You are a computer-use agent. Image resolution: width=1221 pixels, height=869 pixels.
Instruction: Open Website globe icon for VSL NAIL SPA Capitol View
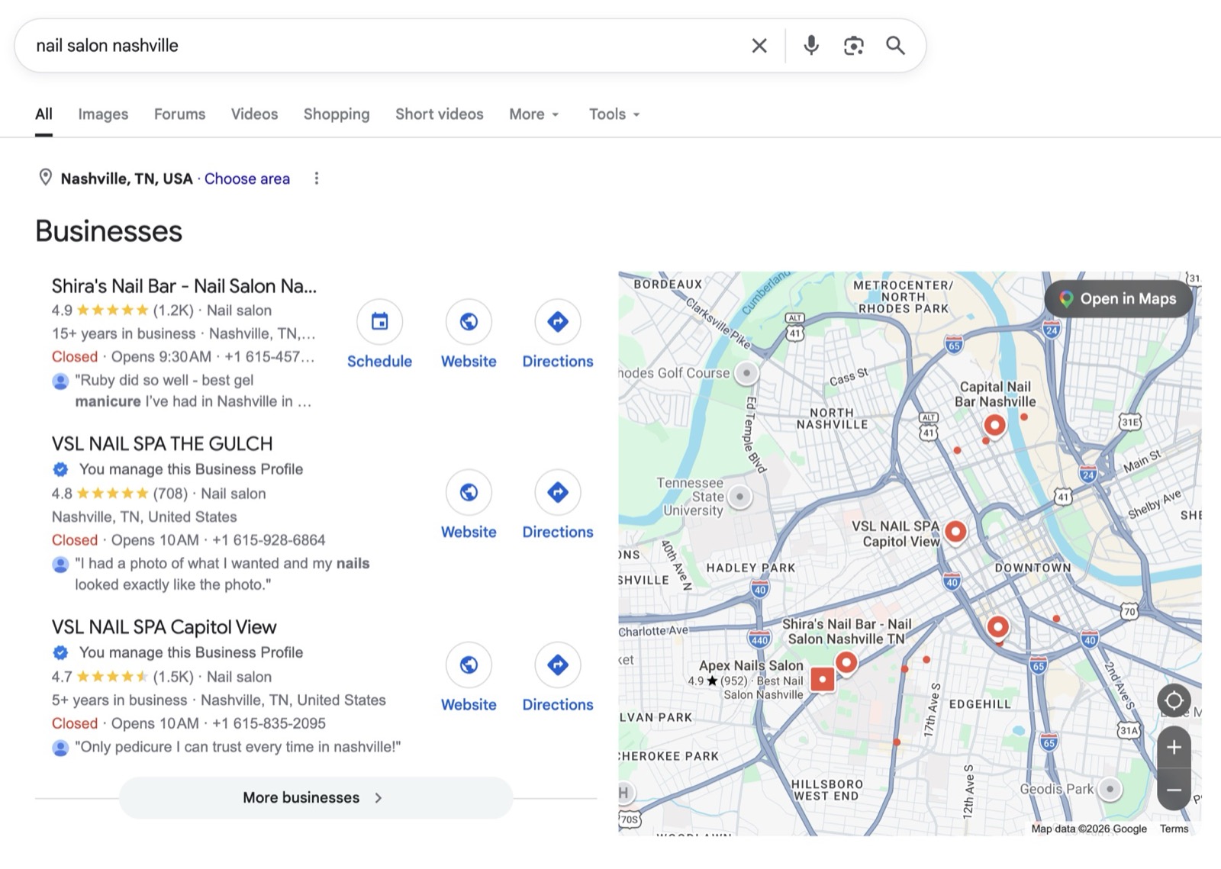point(469,665)
